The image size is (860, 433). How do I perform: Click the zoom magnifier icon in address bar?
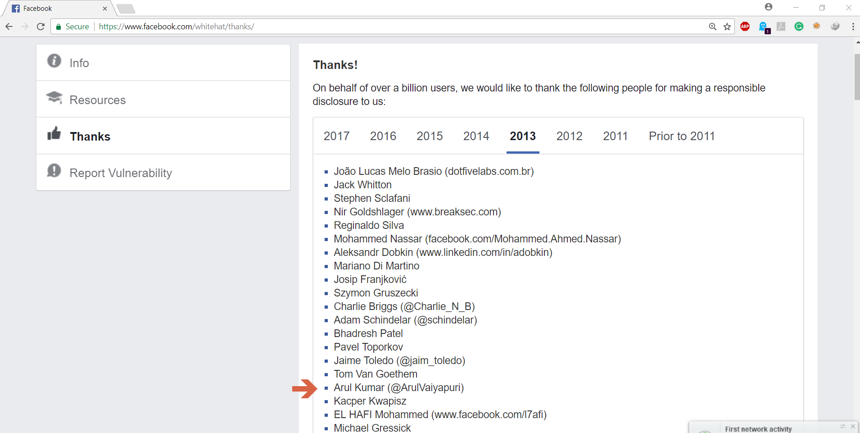[713, 27]
